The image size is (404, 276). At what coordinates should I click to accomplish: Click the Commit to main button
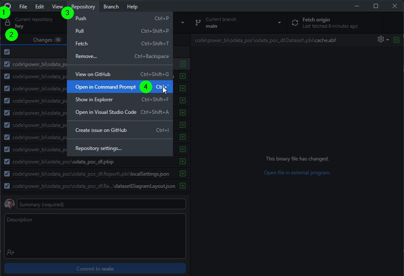pyautogui.click(x=95, y=268)
